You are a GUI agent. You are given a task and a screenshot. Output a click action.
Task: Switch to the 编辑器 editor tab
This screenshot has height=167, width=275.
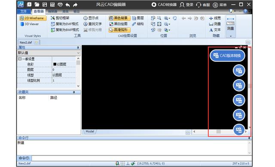(52, 12)
